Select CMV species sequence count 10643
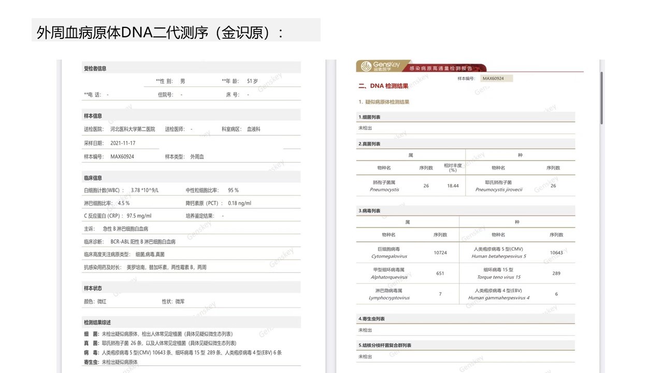The width and height of the screenshot is (663, 373). pos(556,252)
